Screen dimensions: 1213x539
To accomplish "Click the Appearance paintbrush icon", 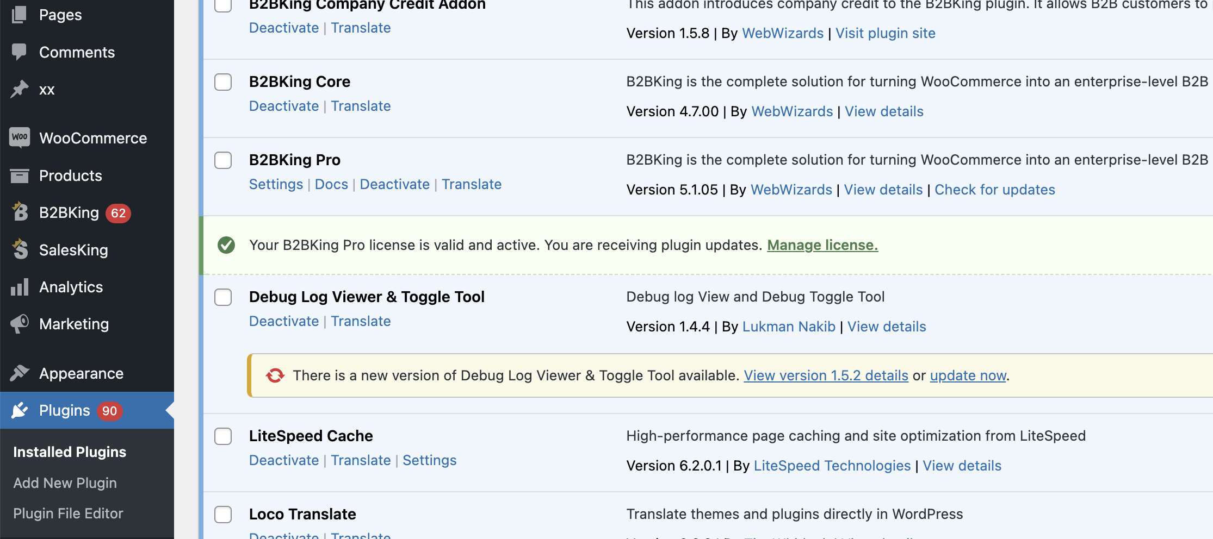I will [x=20, y=373].
